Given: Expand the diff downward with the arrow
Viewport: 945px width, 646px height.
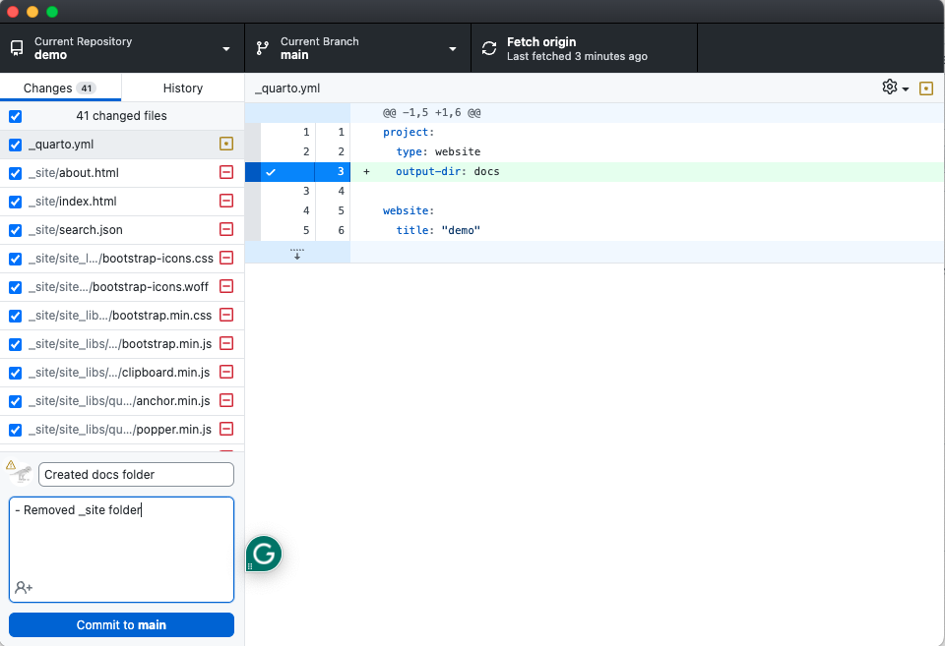Looking at the screenshot, I should click(x=297, y=254).
